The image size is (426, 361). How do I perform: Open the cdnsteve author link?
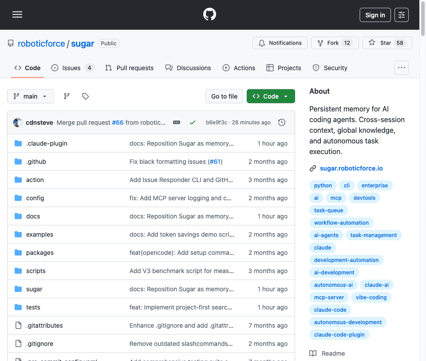point(39,123)
